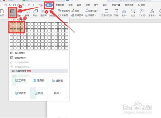
Task: Insert a 关系图 relationship diagram
Action: point(63,15)
